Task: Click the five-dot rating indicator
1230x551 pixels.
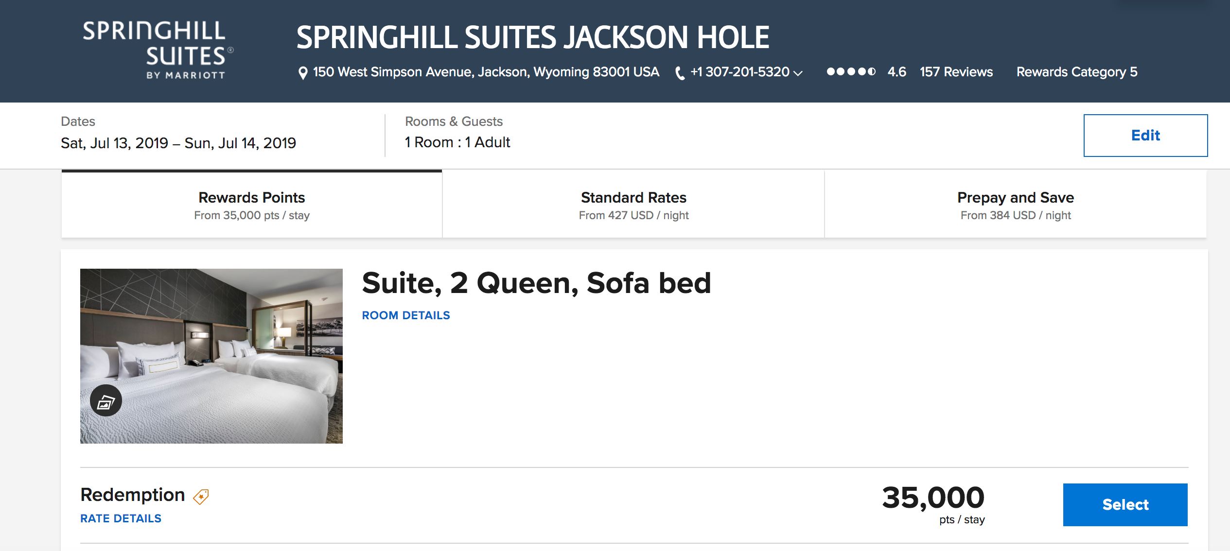Action: 851,72
